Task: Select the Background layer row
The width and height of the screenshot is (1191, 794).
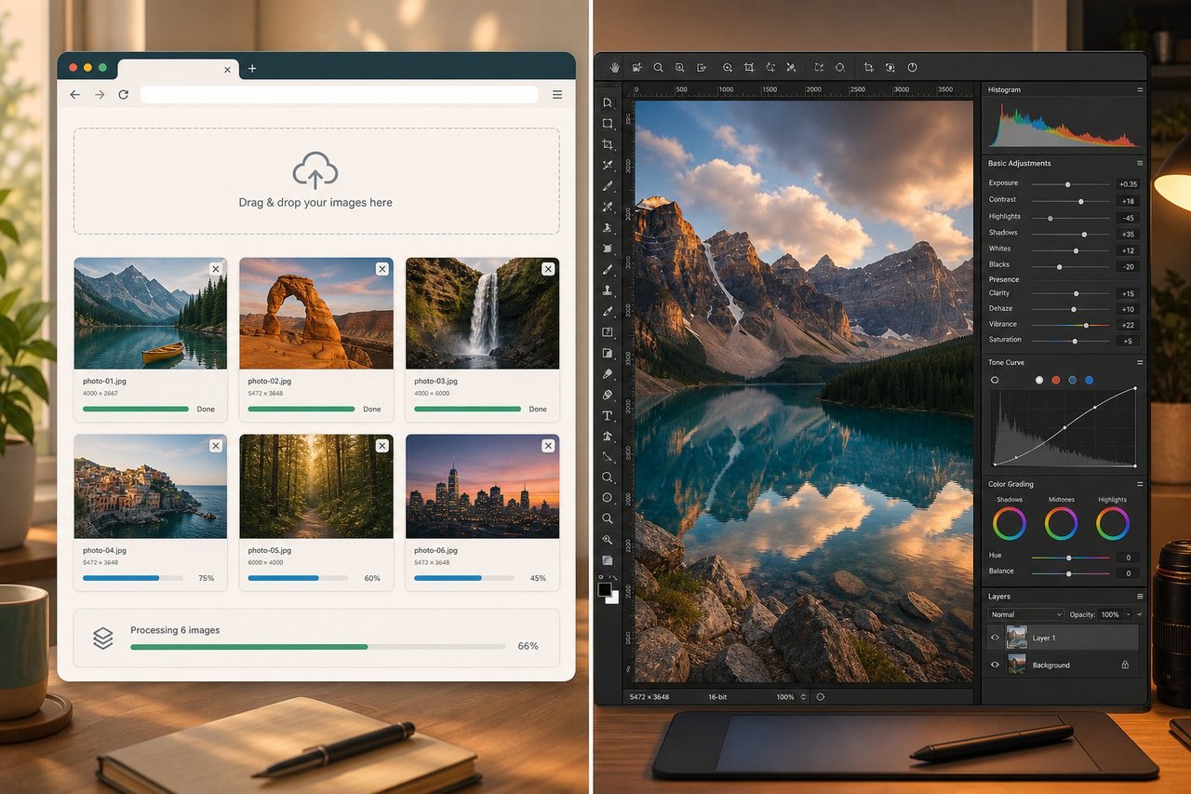Action: (1063, 665)
